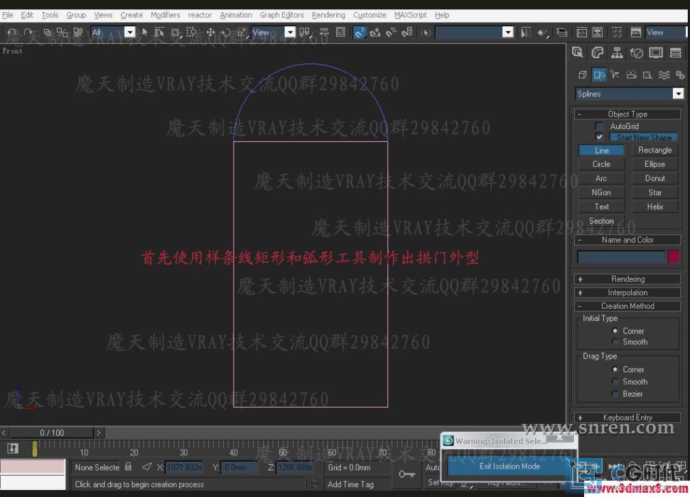Click the Use Pivot Point Center icon
The height and width of the screenshot is (497, 690).
(x=305, y=32)
